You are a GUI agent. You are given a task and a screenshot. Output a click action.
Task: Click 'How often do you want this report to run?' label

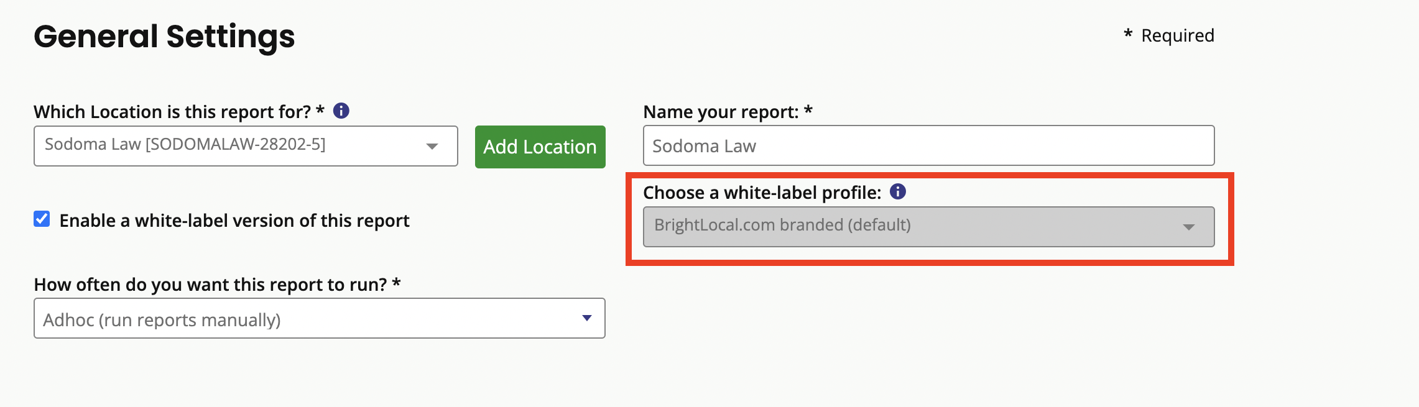[x=211, y=285]
